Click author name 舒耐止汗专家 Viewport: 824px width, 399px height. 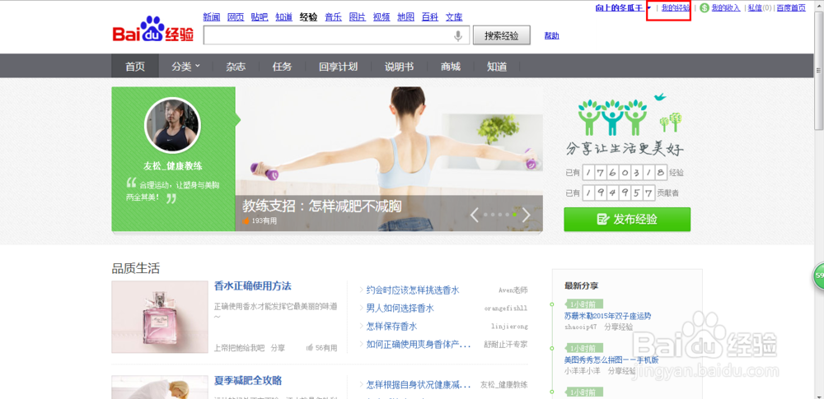tap(506, 345)
